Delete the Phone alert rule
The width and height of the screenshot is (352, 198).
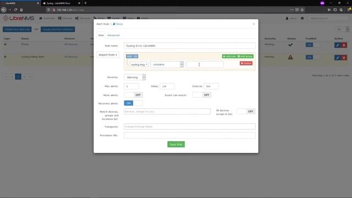(x=344, y=45)
